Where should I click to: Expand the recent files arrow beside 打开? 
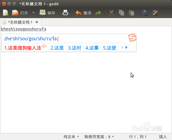(x=33, y=13)
